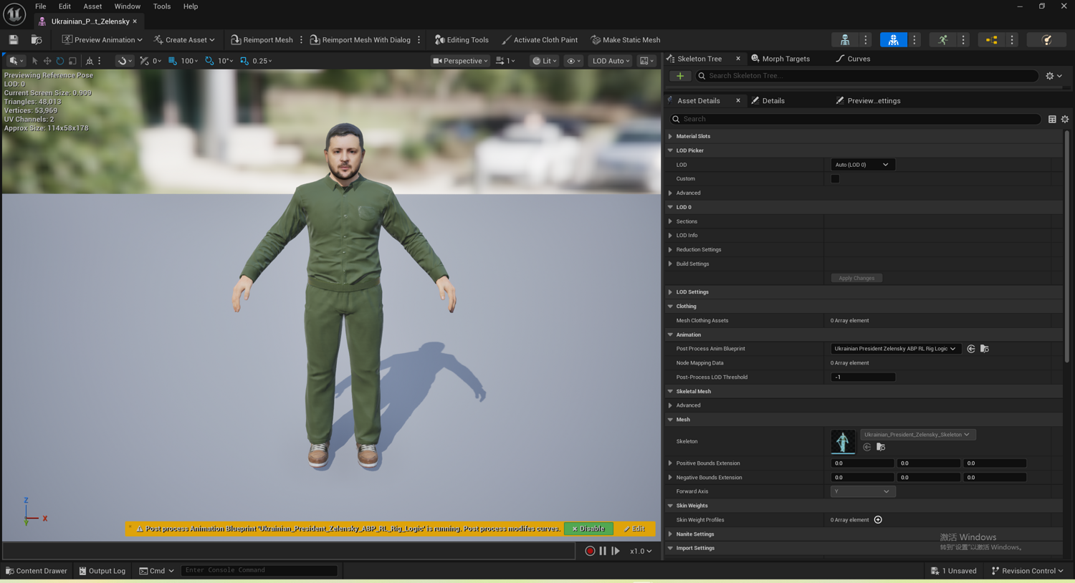The image size is (1075, 583).
Task: Open the Tools menu
Action: pos(162,6)
